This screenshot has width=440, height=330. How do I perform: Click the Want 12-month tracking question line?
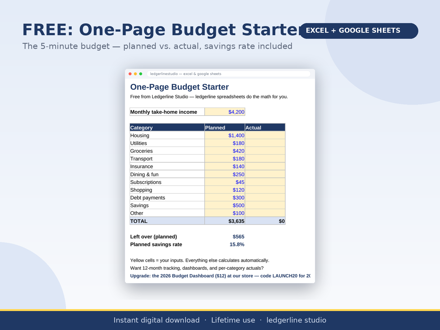[x=197, y=268]
